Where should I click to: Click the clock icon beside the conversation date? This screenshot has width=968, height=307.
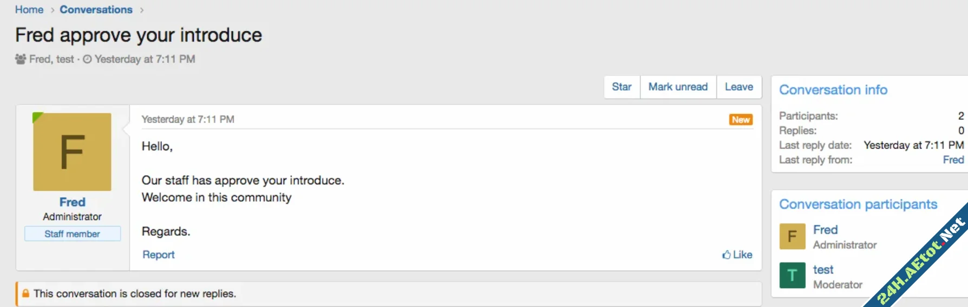click(87, 59)
